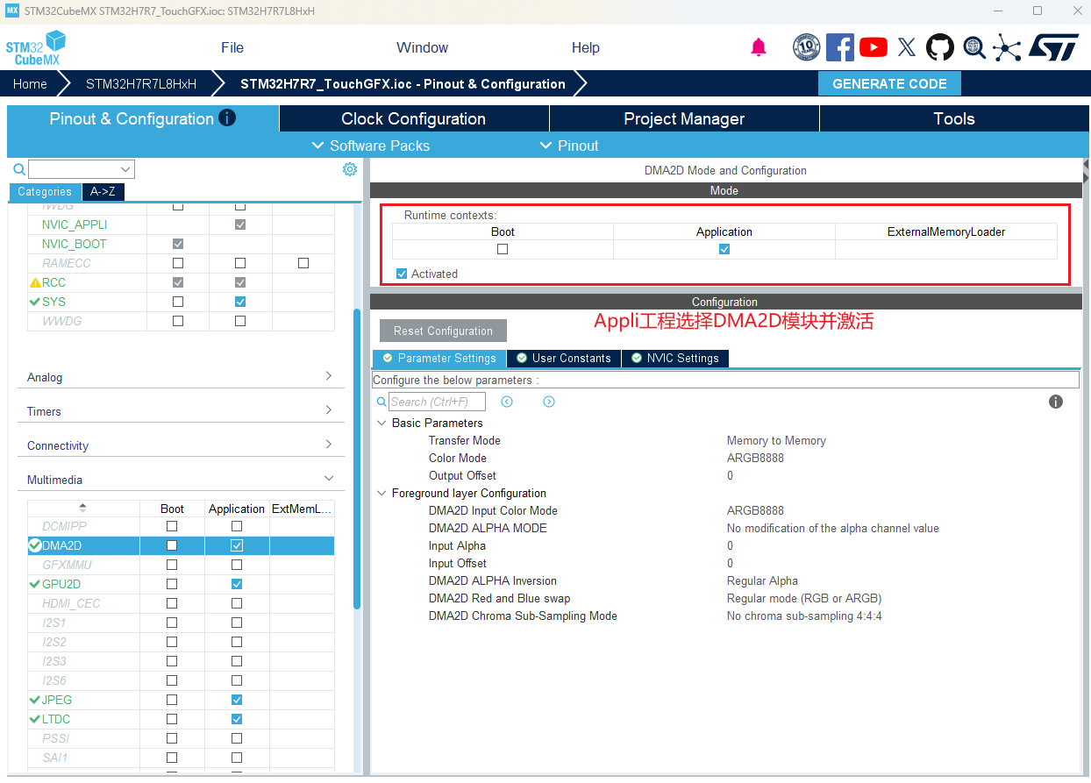Enable Application checkbox for DCMIPP row
This screenshot has height=783, width=1091.
coord(237,526)
